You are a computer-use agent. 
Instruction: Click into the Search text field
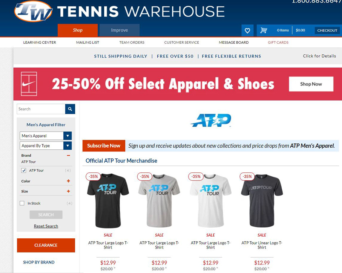coord(41,109)
